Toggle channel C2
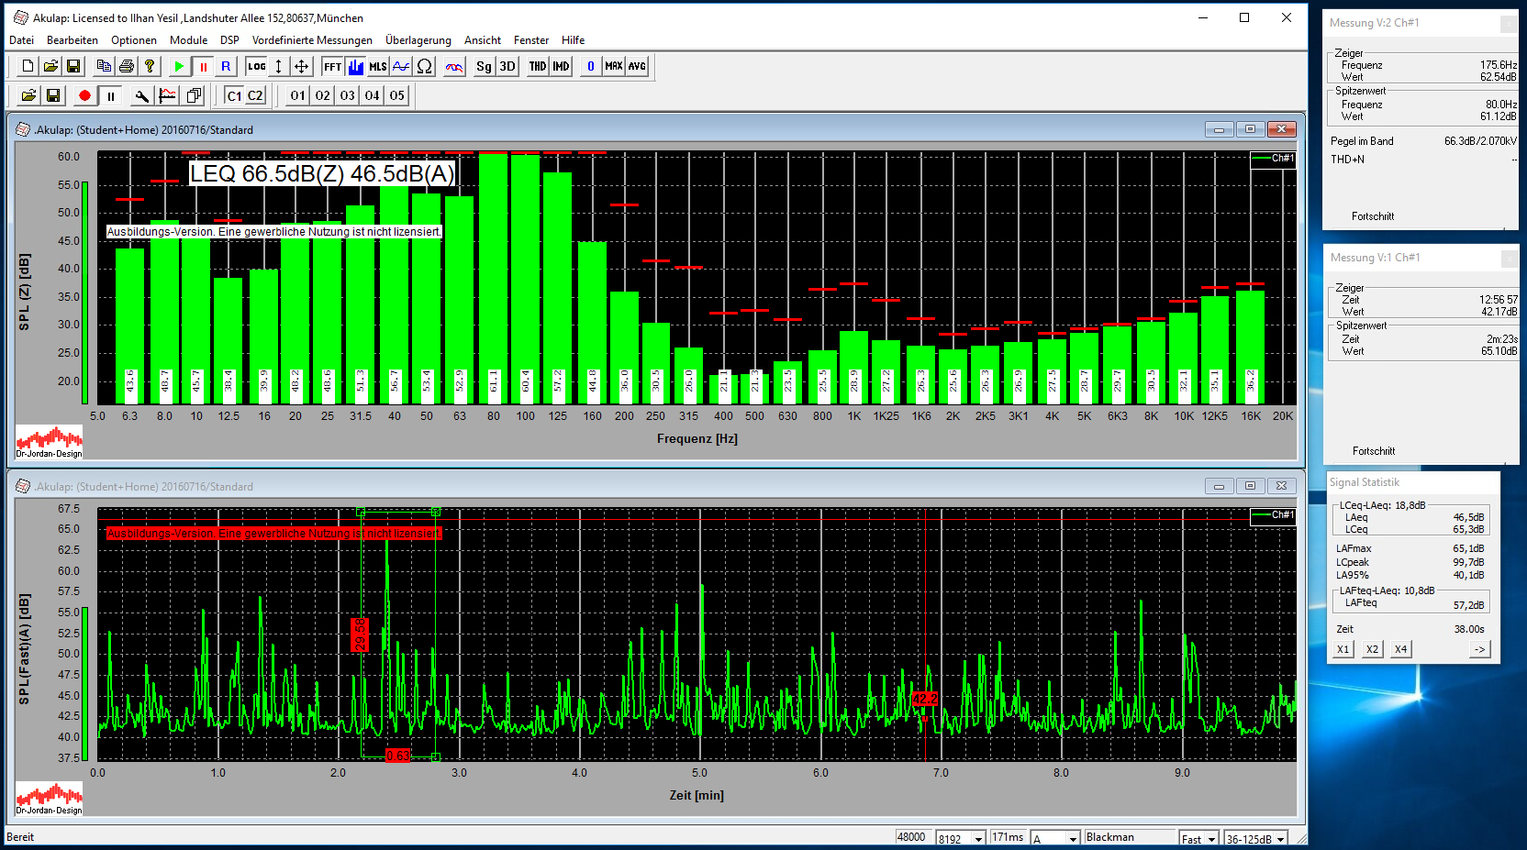The height and width of the screenshot is (850, 1527). [255, 95]
